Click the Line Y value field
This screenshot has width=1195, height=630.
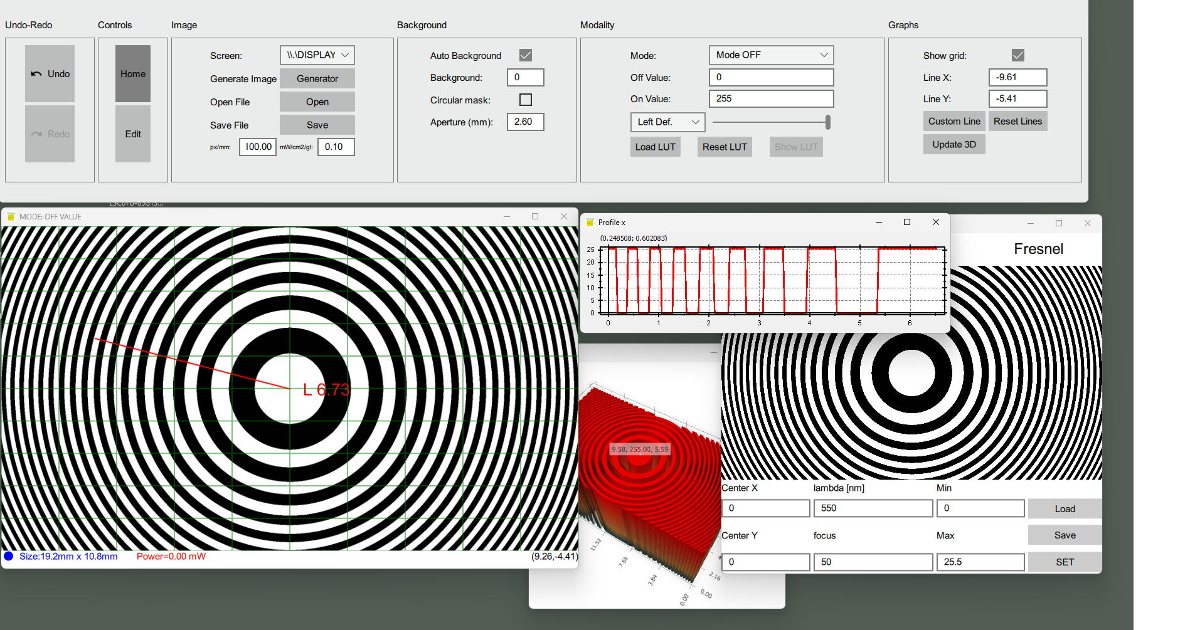coord(1018,98)
